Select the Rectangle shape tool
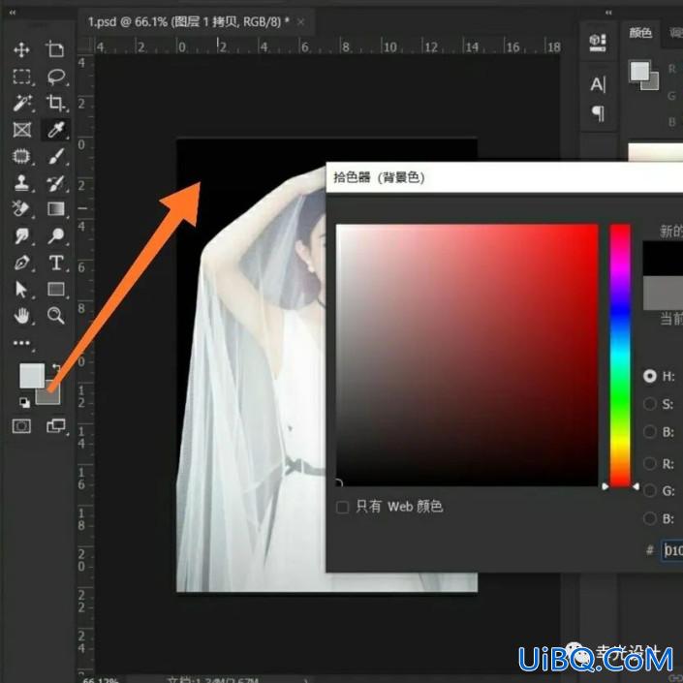 click(56, 290)
